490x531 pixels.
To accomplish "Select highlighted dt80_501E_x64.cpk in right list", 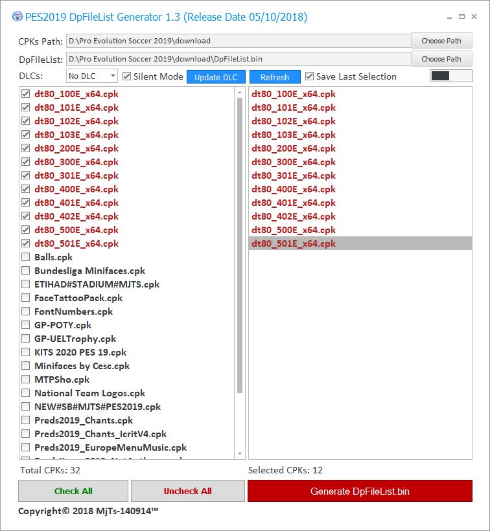I will (360, 243).
